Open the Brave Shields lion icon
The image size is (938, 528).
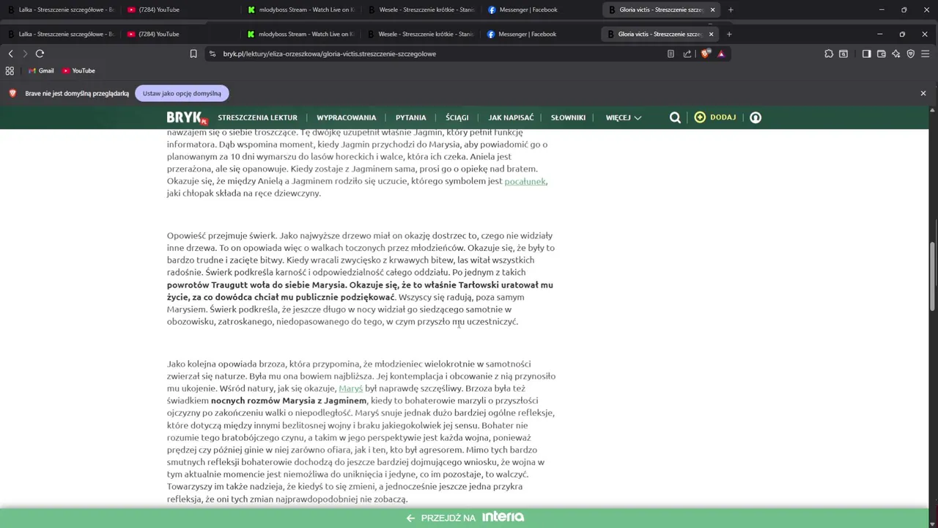click(706, 54)
